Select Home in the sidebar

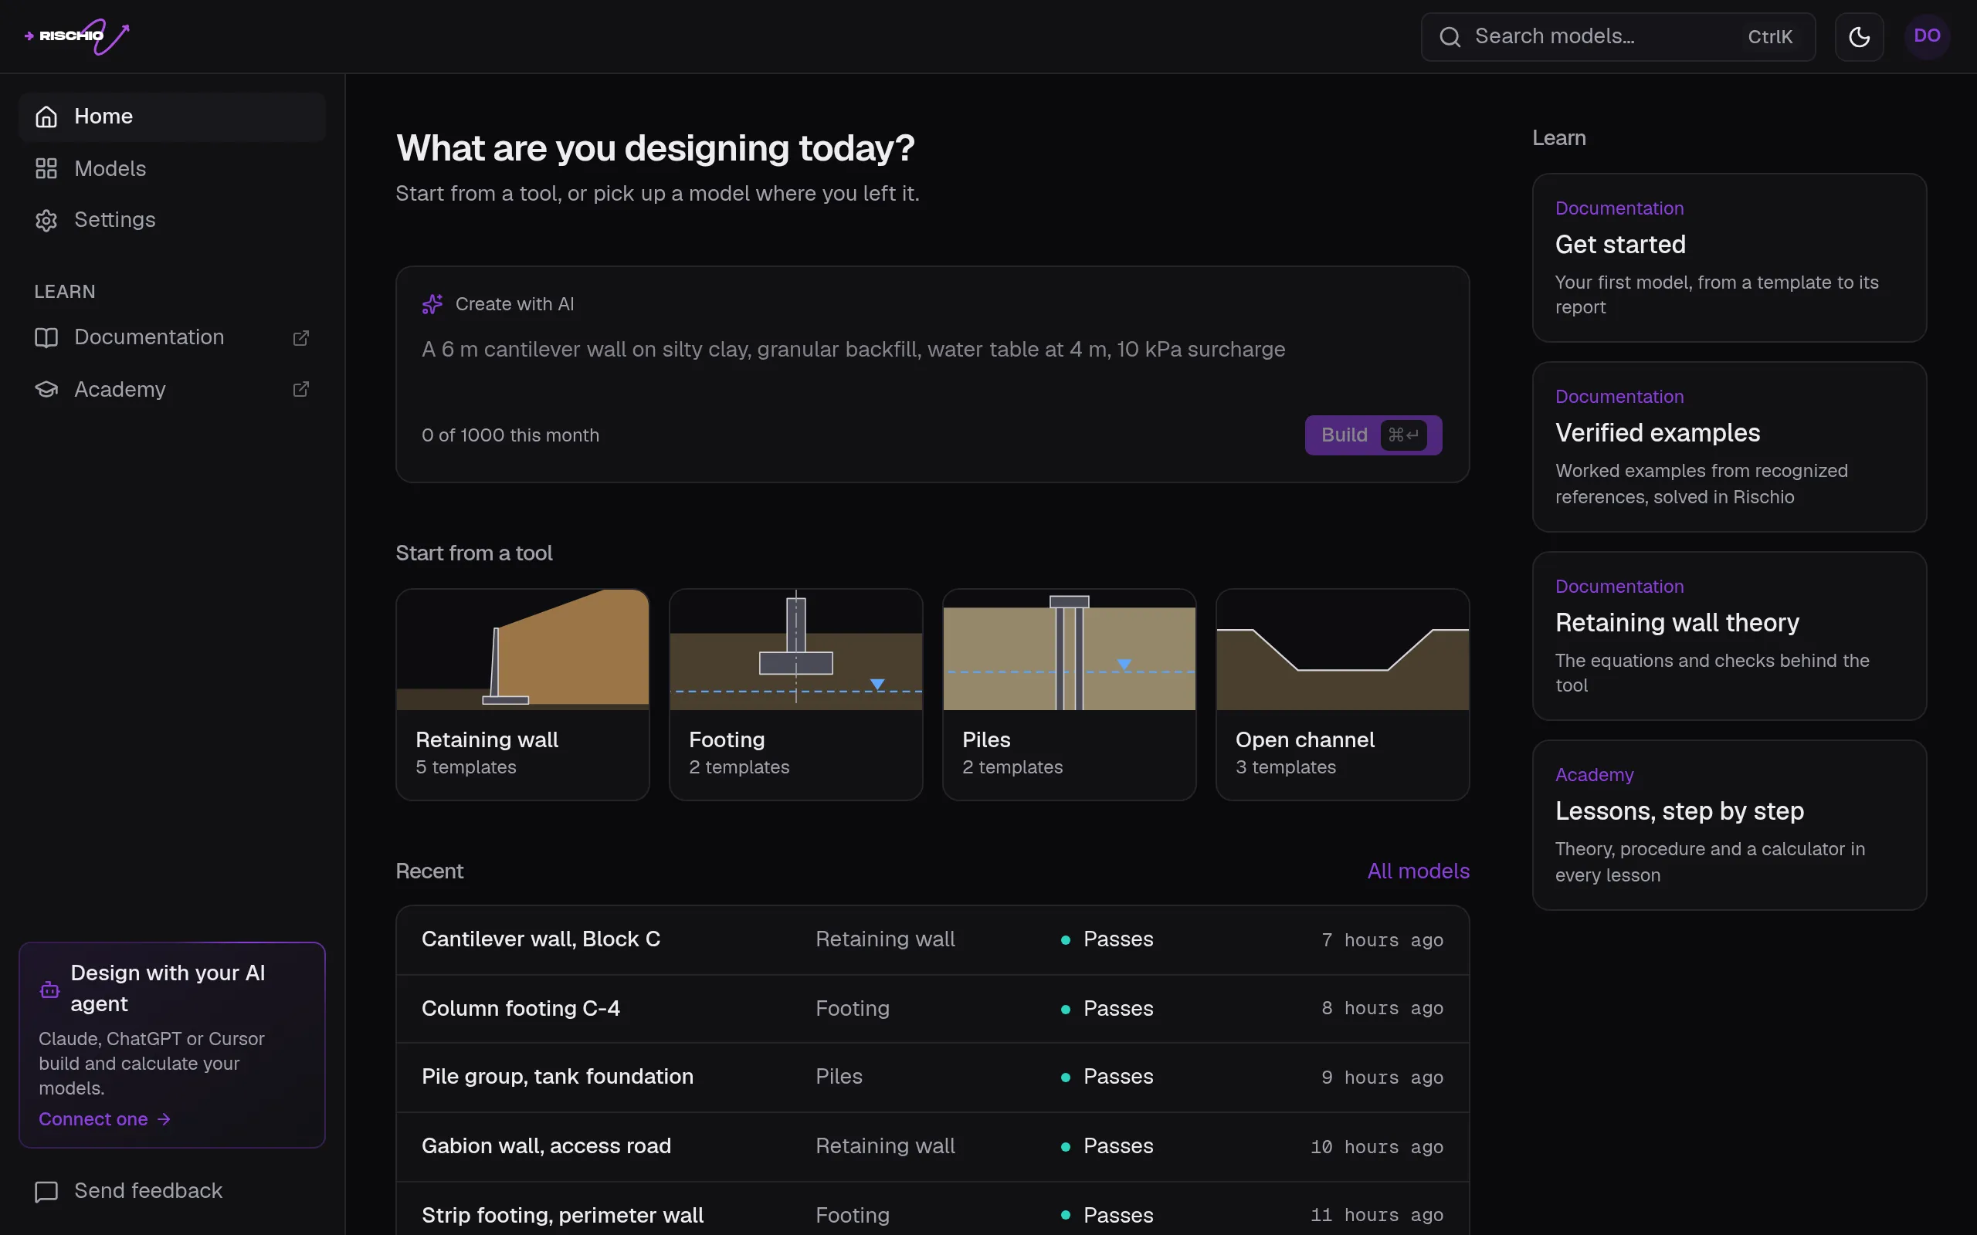coord(172,117)
